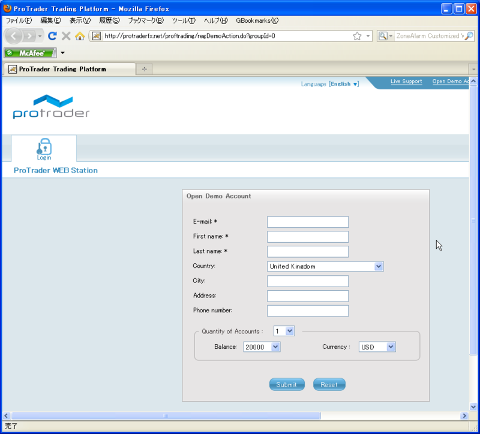480x434 pixels.
Task: Open the Country dropdown
Action: click(x=325, y=266)
